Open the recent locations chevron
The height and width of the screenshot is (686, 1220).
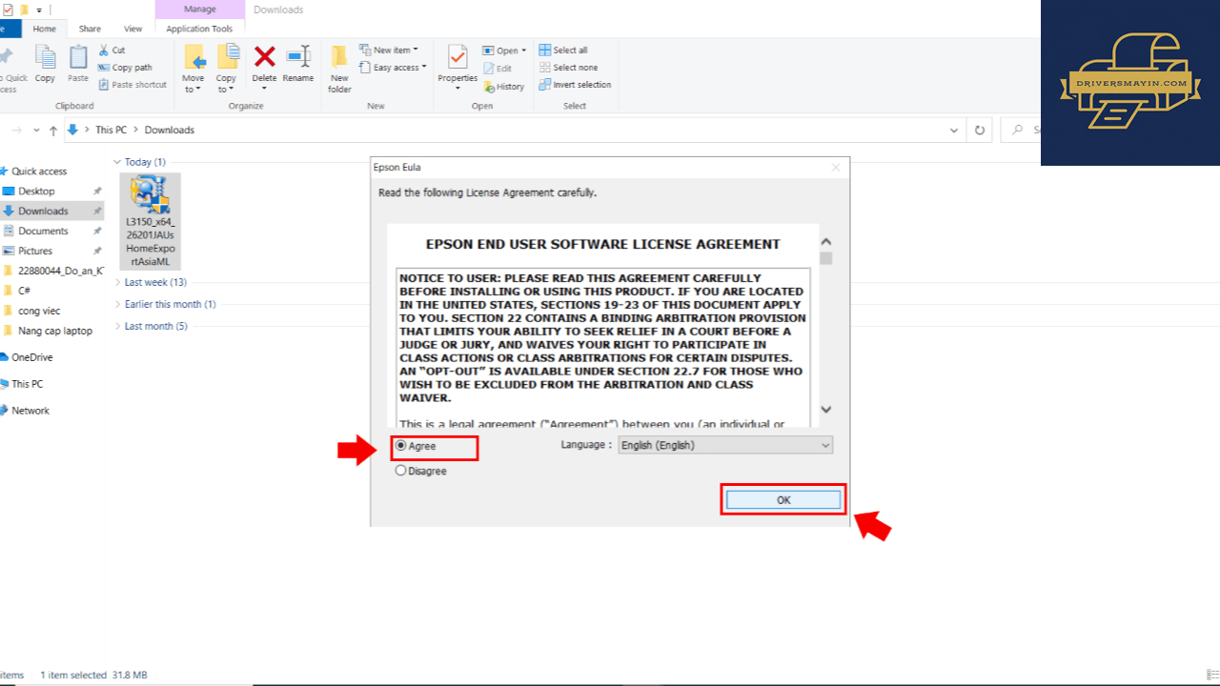36,130
